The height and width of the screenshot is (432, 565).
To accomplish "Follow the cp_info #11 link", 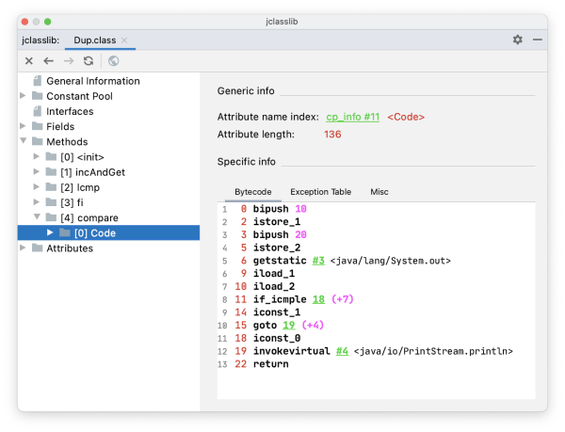I will coord(352,117).
